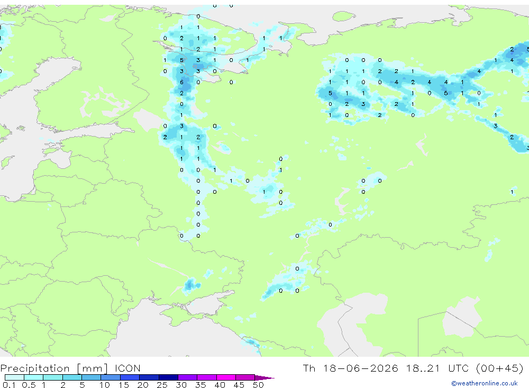Click the "30" legend scale label

[181, 385]
